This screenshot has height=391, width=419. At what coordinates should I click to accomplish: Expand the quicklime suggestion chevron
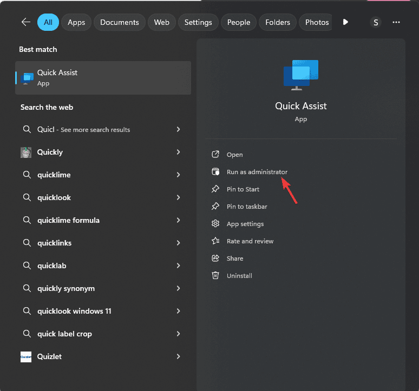[x=178, y=175]
